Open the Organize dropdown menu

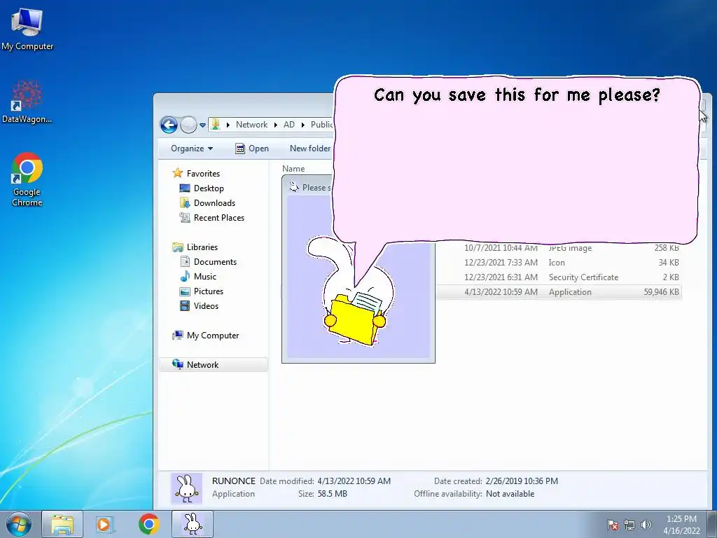[192, 149]
